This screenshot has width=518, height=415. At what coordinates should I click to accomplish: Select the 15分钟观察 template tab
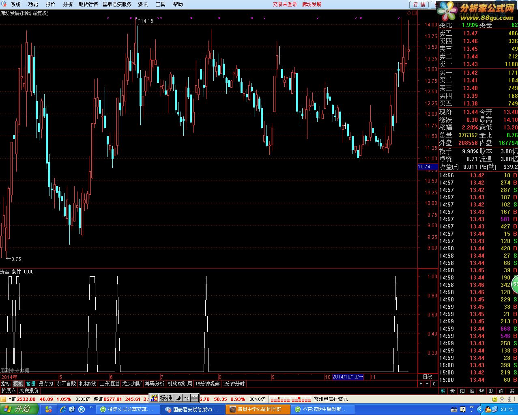point(207,383)
